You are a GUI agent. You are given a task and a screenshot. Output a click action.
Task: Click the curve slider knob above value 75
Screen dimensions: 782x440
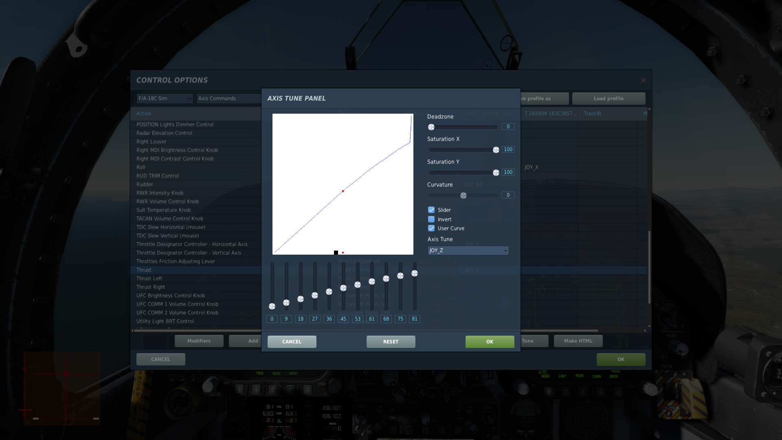400,276
